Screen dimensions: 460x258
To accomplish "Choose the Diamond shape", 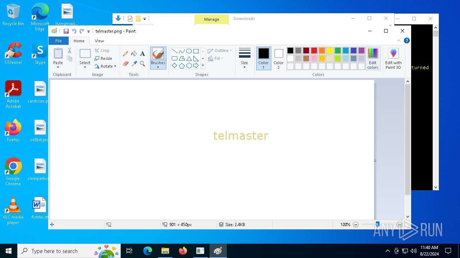I will point(175,66).
